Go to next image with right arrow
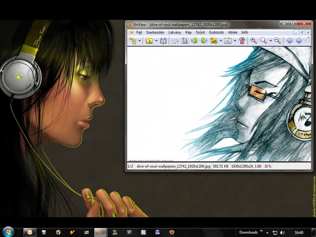Viewport: 316px width, 237px height. (299, 41)
